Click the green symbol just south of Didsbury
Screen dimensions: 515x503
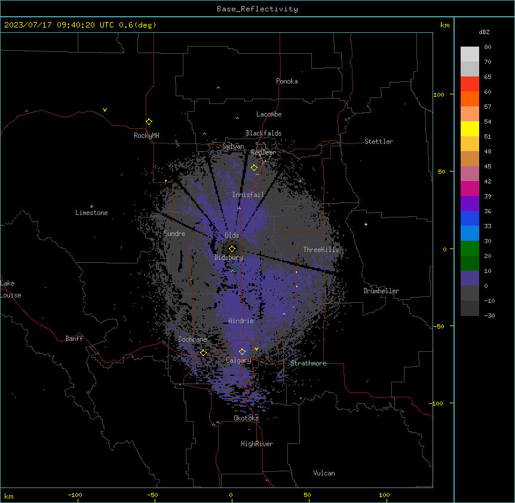pyautogui.click(x=235, y=268)
